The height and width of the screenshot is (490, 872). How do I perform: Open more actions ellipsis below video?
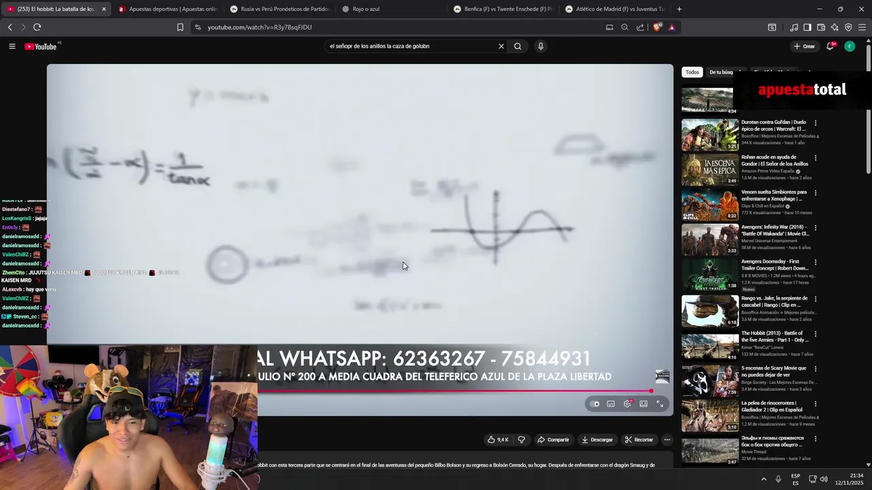667,440
